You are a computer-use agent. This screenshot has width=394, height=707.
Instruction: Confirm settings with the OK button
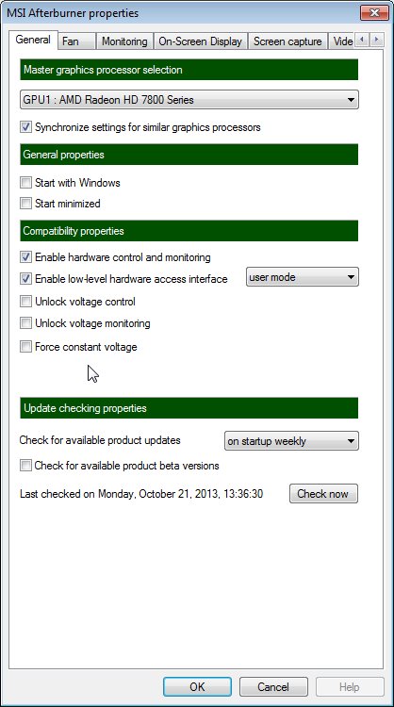click(197, 686)
